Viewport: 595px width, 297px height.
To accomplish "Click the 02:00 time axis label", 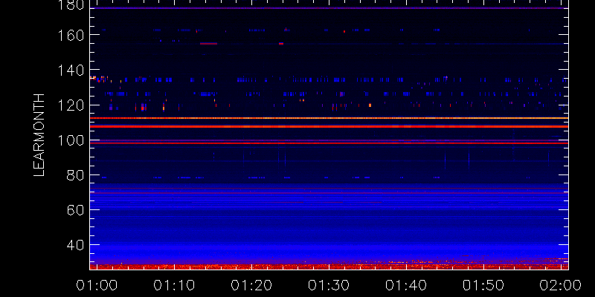I will tap(561, 285).
